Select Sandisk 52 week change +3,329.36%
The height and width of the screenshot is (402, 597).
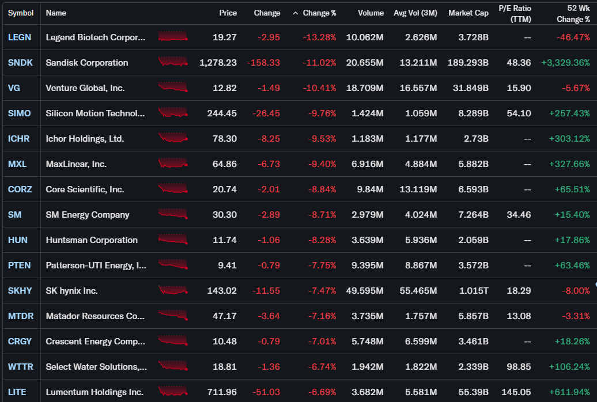[x=566, y=62]
